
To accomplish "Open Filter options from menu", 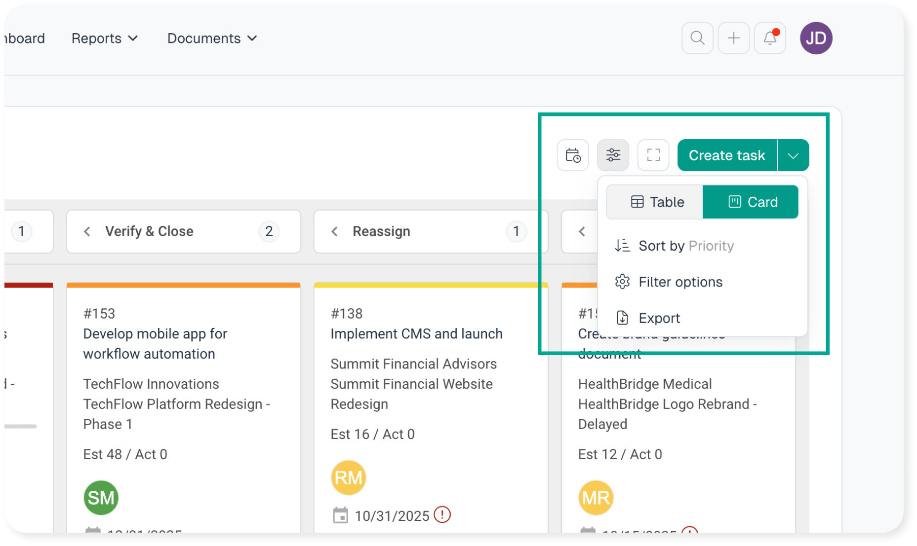I will [679, 282].
